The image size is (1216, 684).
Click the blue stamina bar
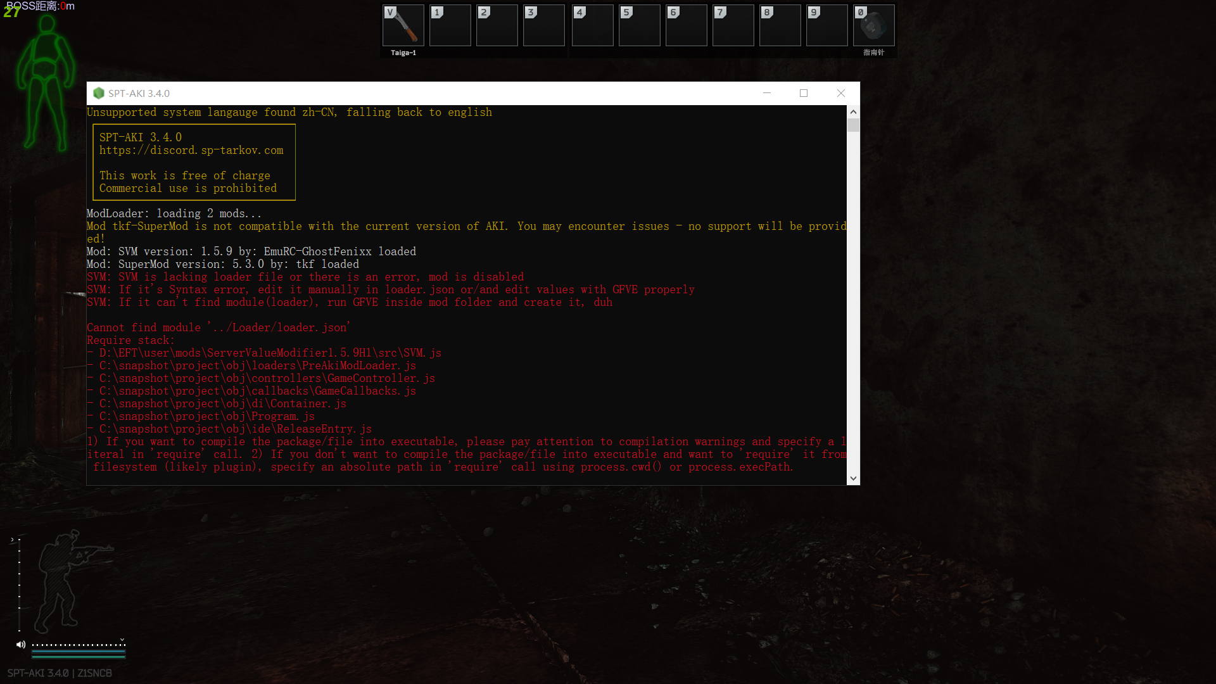pos(79,651)
